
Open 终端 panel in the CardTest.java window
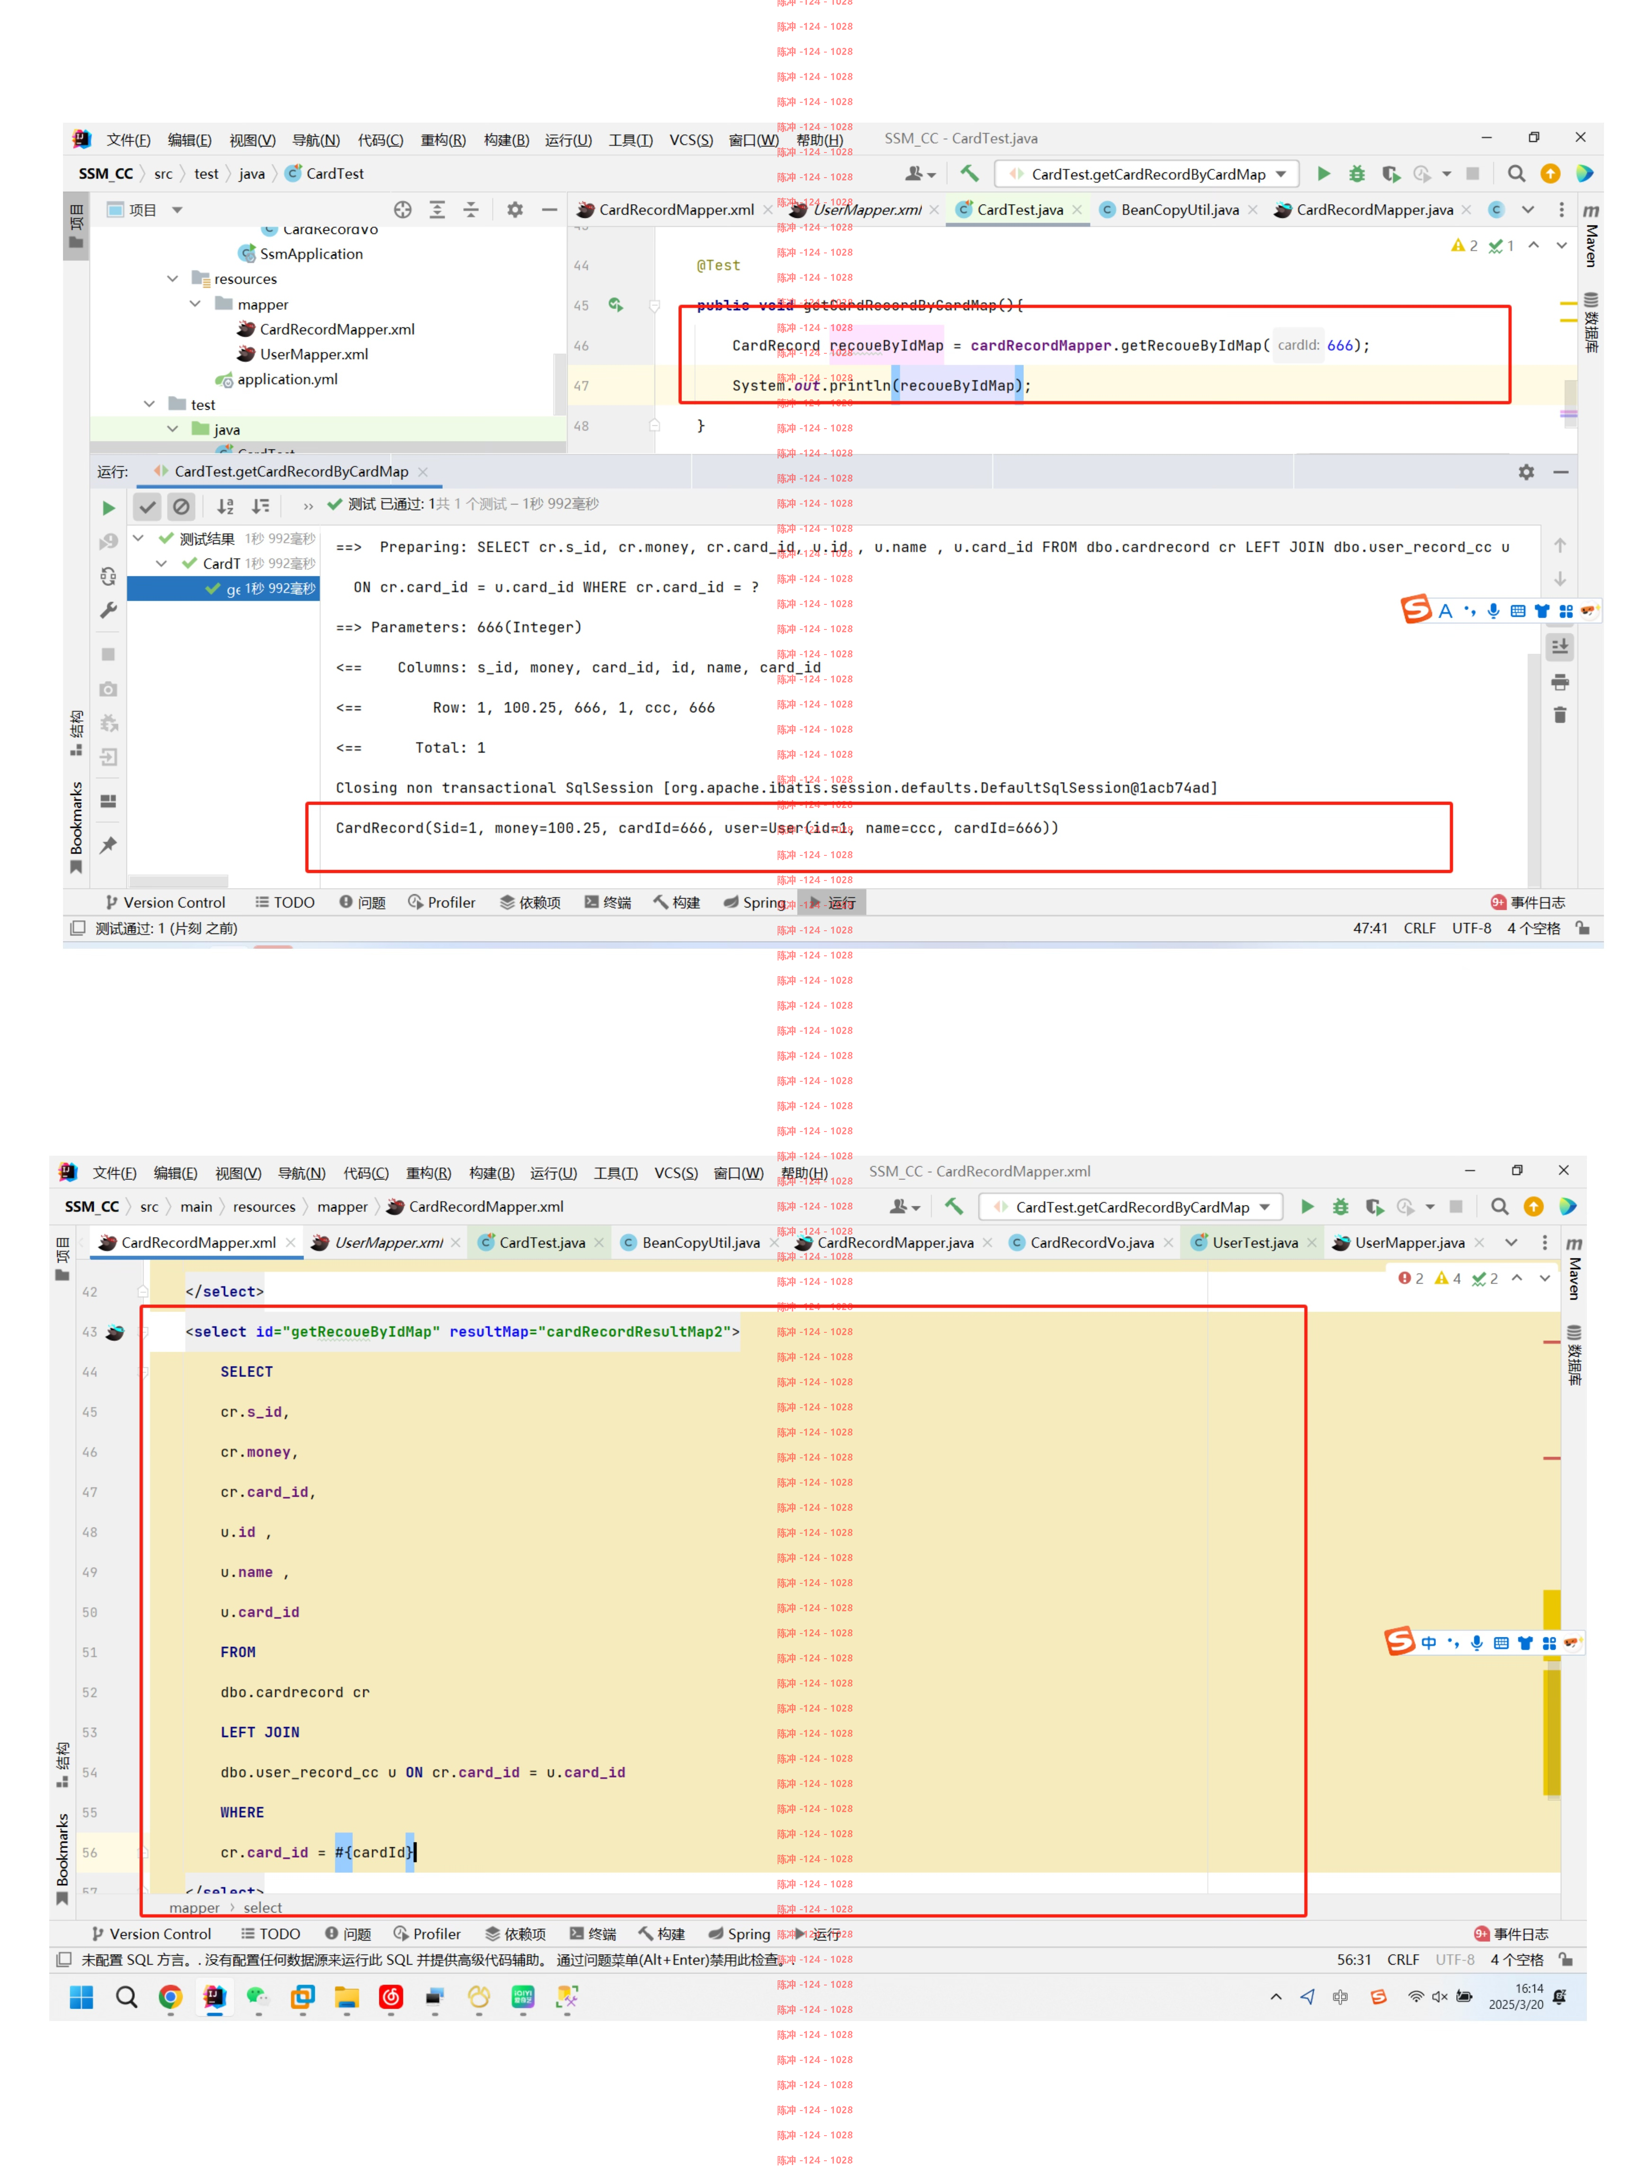pyautogui.click(x=607, y=902)
